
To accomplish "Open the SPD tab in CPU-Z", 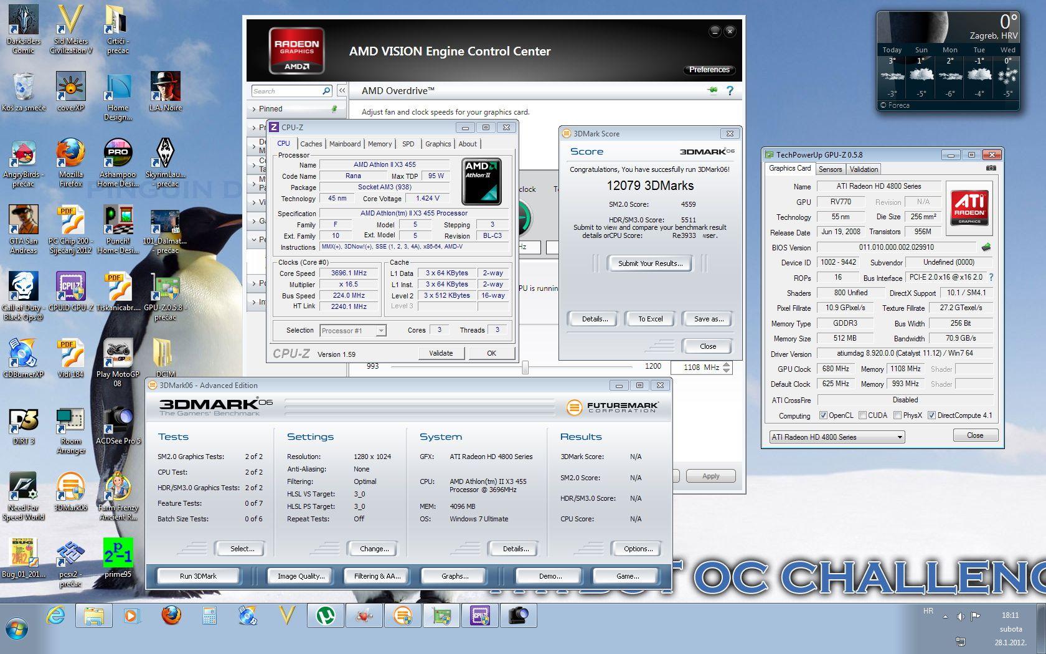I will [408, 144].
